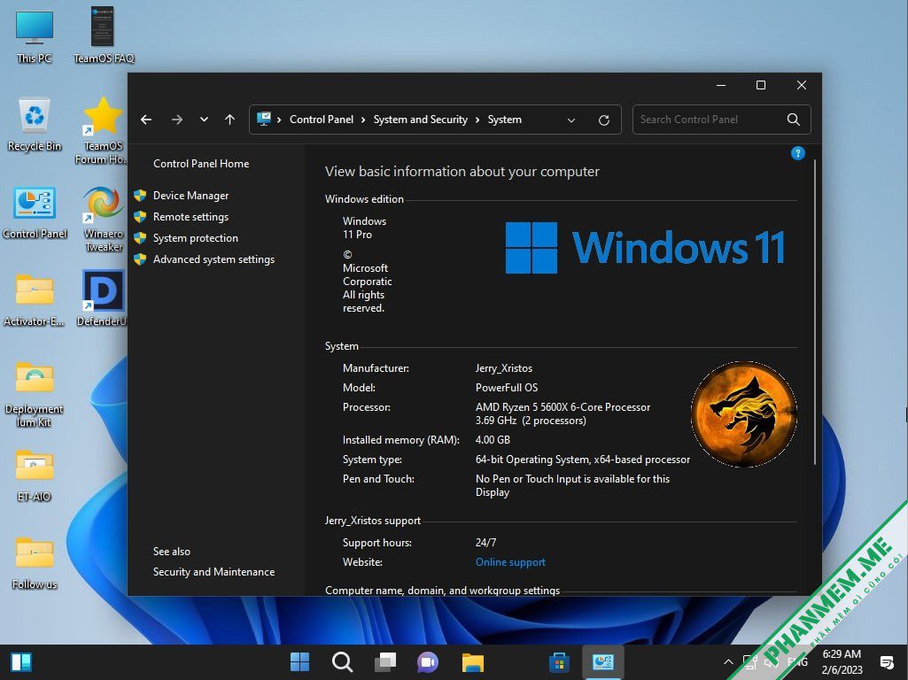Viewport: 908px width, 680px height.
Task: Expand address bar history dropdown
Action: point(571,120)
